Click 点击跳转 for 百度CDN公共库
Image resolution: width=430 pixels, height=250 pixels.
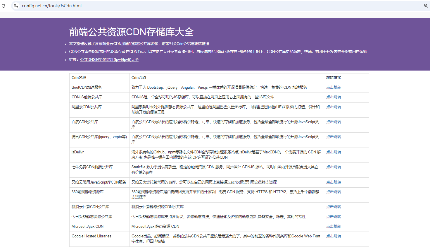coord(334,122)
